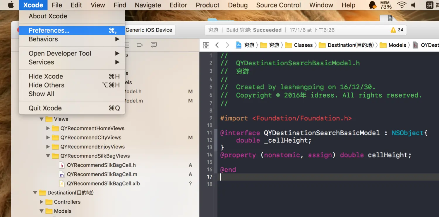The image size is (439, 217).
Task: Click line 17 in the code editor
Action: tap(328, 177)
